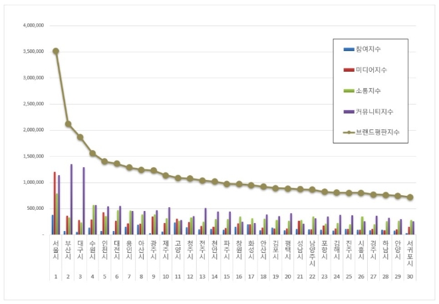Click the rank number 30 on x-axis
The image size is (439, 304).
coord(411,275)
